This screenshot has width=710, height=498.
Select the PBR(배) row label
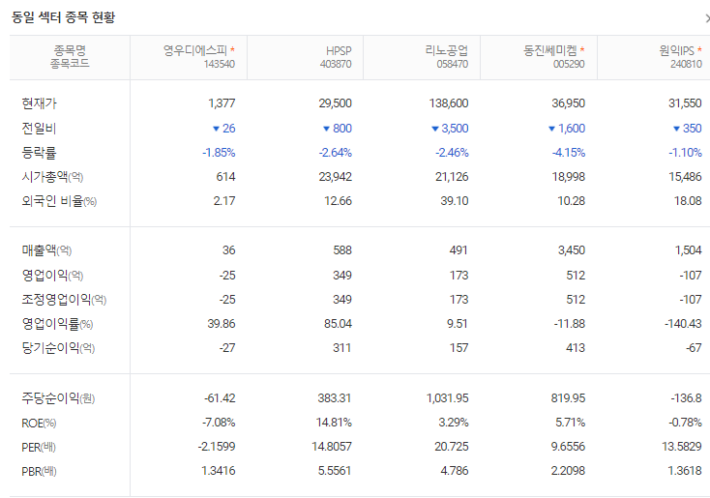coord(40,471)
